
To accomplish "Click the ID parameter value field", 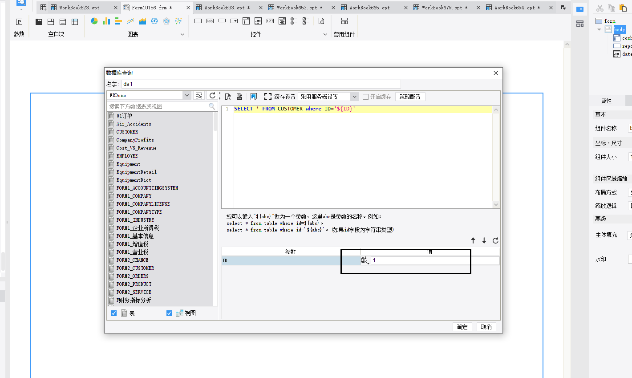I will 435,260.
